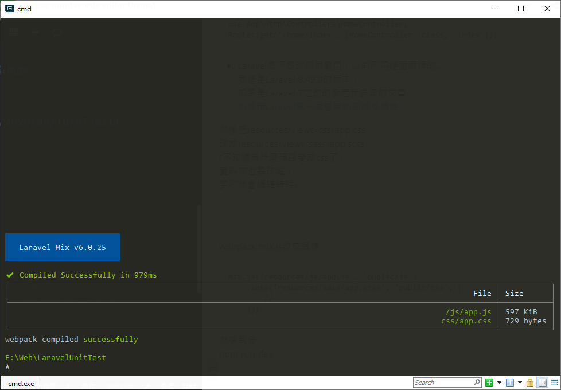
Task: Click the Cmder app icon in title bar
Action: click(x=10, y=9)
